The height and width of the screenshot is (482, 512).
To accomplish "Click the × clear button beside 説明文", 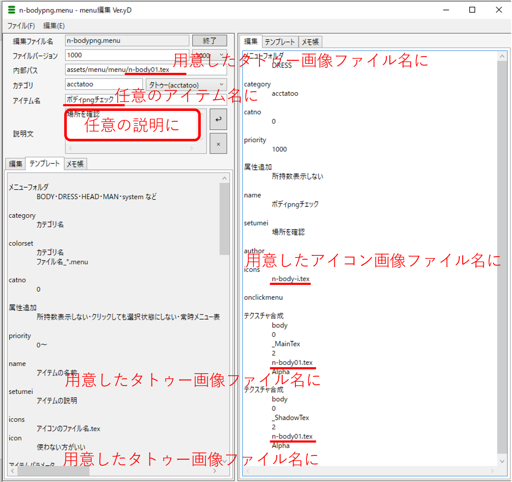I will pos(218,143).
